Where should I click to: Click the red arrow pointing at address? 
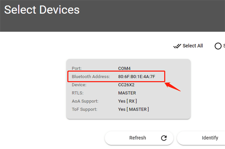pyautogui.click(x=173, y=86)
